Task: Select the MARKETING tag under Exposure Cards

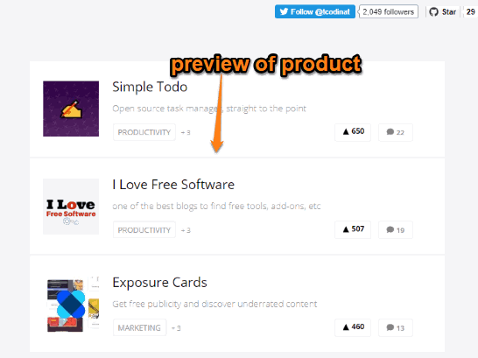Action: pos(139,327)
